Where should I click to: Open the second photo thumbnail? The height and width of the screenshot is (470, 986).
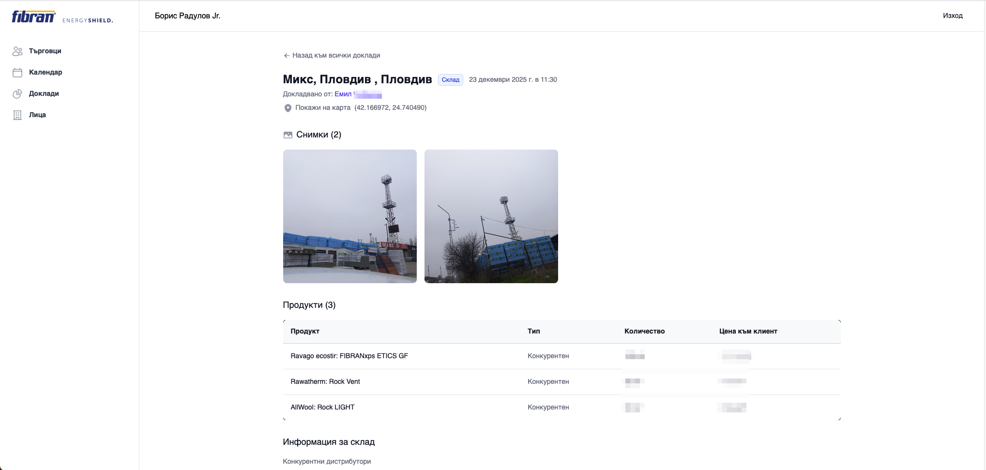pyautogui.click(x=491, y=216)
